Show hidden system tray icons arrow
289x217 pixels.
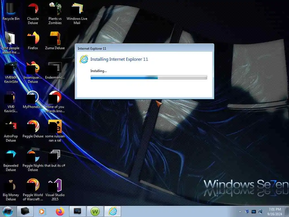240,212
